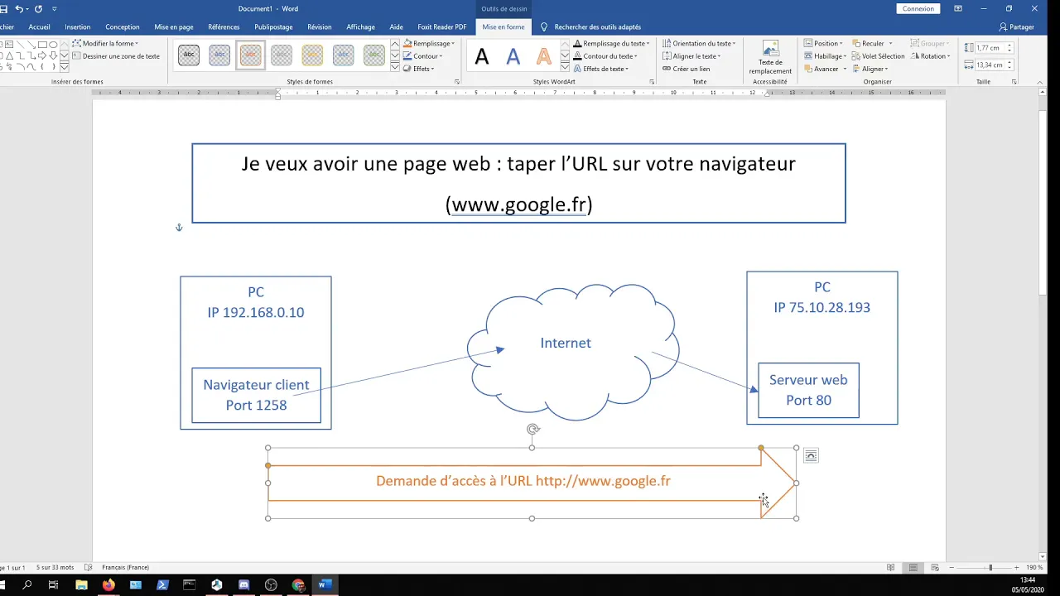Open the shape Effets dropdown
Image resolution: width=1060 pixels, height=596 pixels.
[x=419, y=69]
